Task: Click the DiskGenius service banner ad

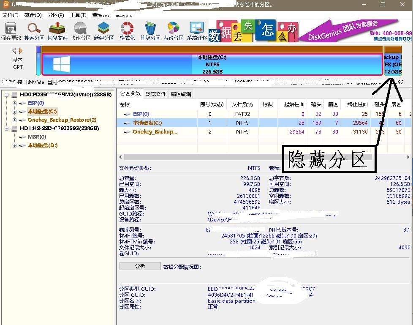Action: click(x=355, y=31)
